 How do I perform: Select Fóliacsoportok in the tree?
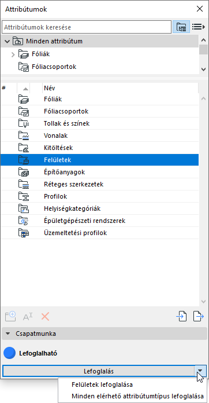54,67
